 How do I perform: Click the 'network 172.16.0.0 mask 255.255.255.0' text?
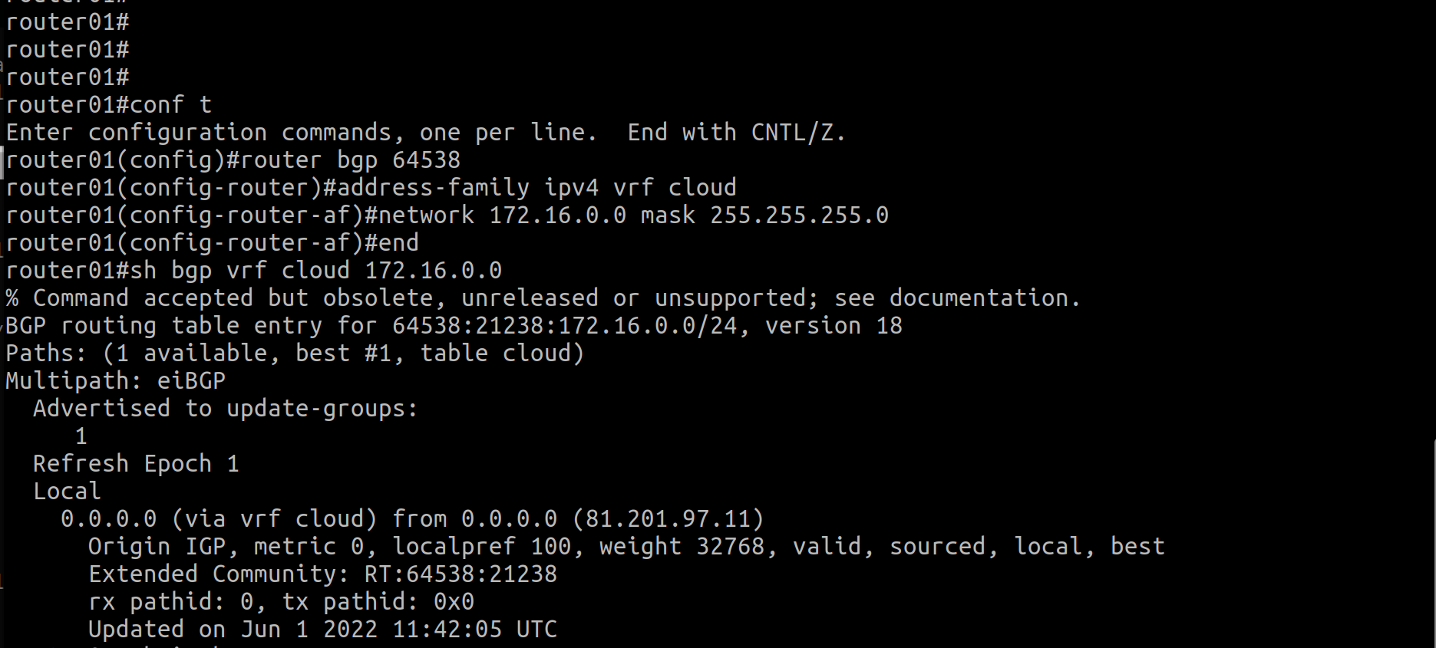click(633, 215)
